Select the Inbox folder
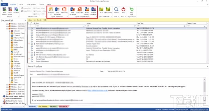 click(x=15, y=50)
